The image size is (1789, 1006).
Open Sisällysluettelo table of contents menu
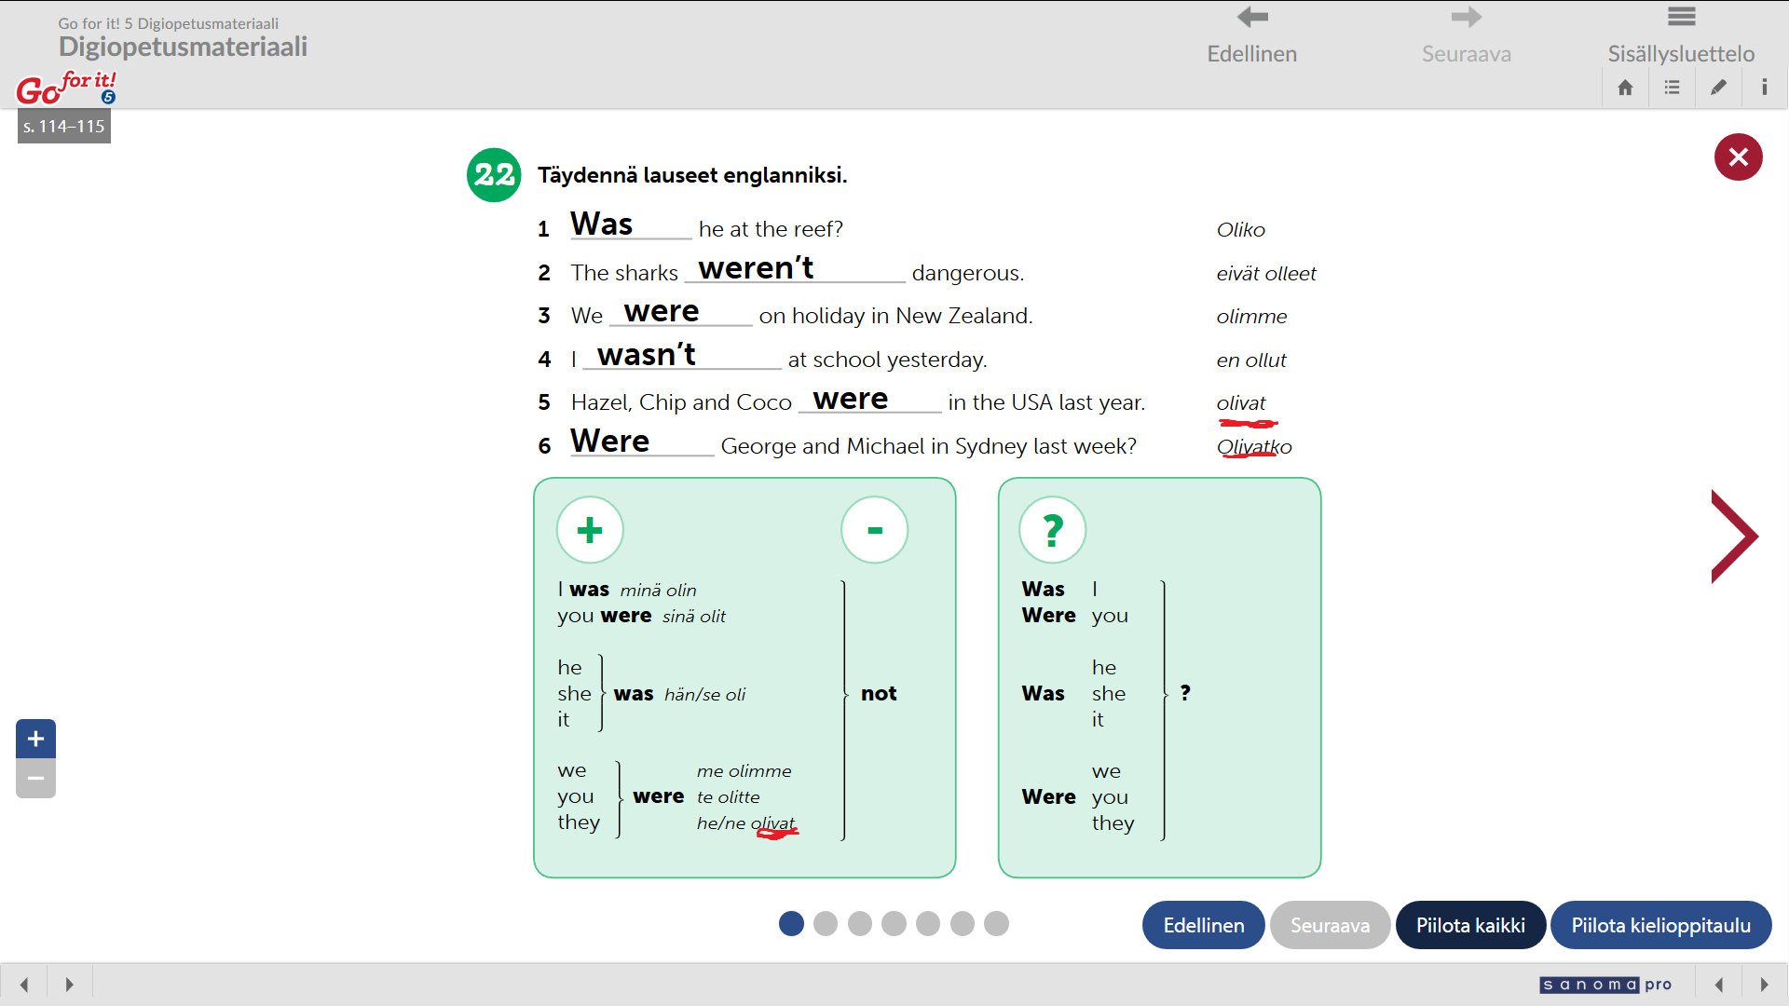1681,35
